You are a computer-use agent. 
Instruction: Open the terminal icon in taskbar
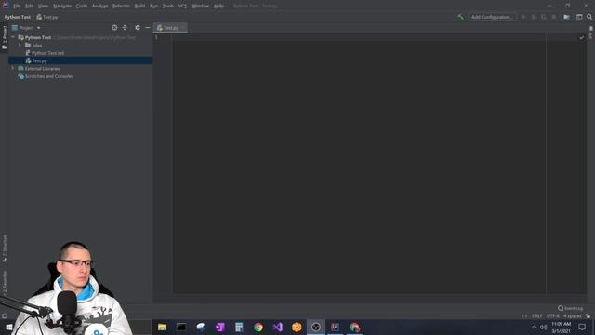(181, 327)
